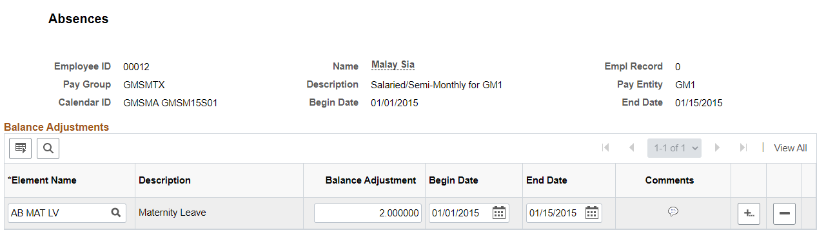Go to the first page arrow
826x237 pixels.
tap(605, 147)
